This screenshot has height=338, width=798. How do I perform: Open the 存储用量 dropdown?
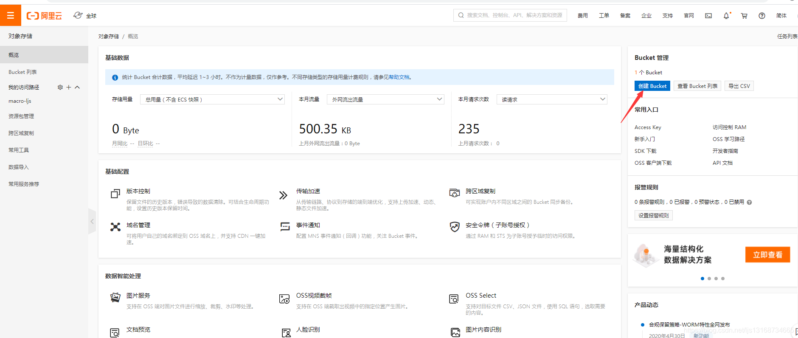[212, 99]
